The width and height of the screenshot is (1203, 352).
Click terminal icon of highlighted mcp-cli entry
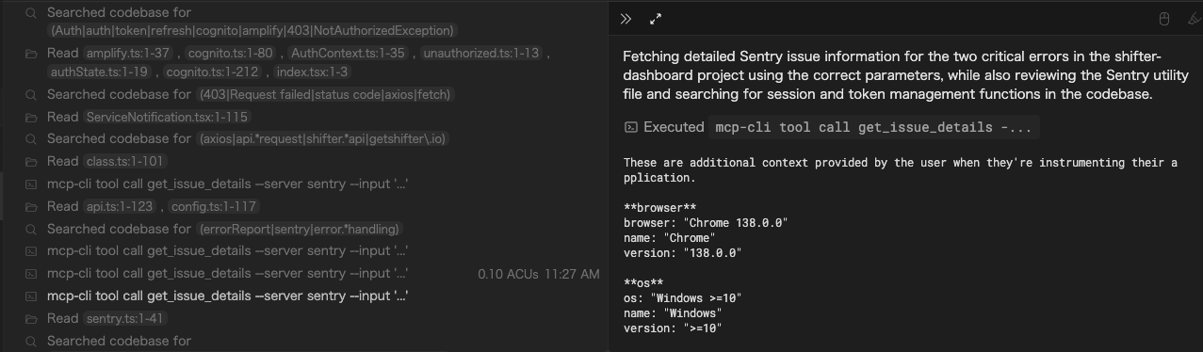[x=31, y=296]
